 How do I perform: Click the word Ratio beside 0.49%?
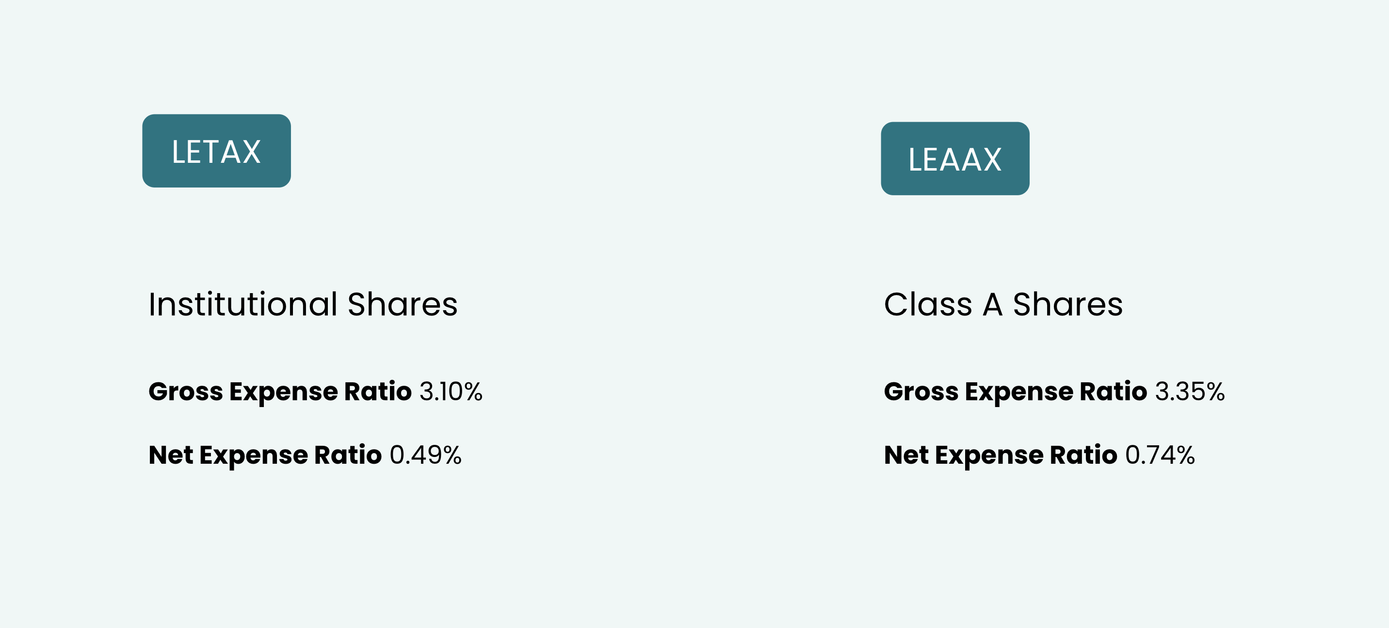(x=348, y=455)
